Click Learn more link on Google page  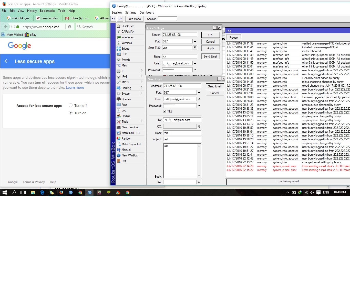[x=75, y=87]
